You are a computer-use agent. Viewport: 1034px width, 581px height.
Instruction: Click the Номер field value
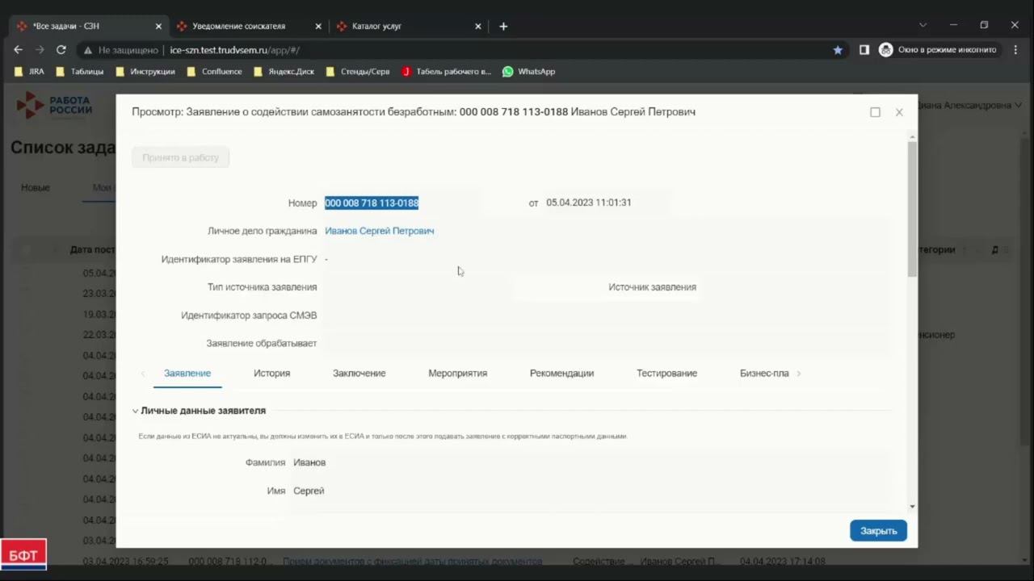[372, 203]
